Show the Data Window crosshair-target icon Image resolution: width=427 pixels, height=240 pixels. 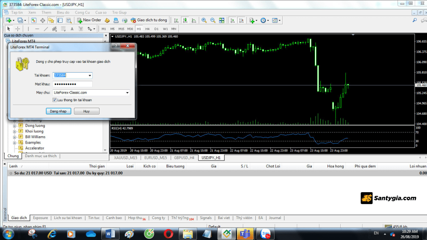(x=42, y=20)
